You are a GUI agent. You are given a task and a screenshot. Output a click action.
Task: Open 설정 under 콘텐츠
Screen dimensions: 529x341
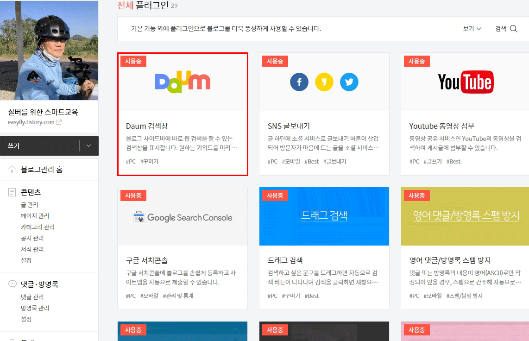[x=26, y=260]
